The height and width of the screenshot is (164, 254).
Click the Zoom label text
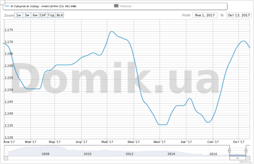(x=9, y=15)
